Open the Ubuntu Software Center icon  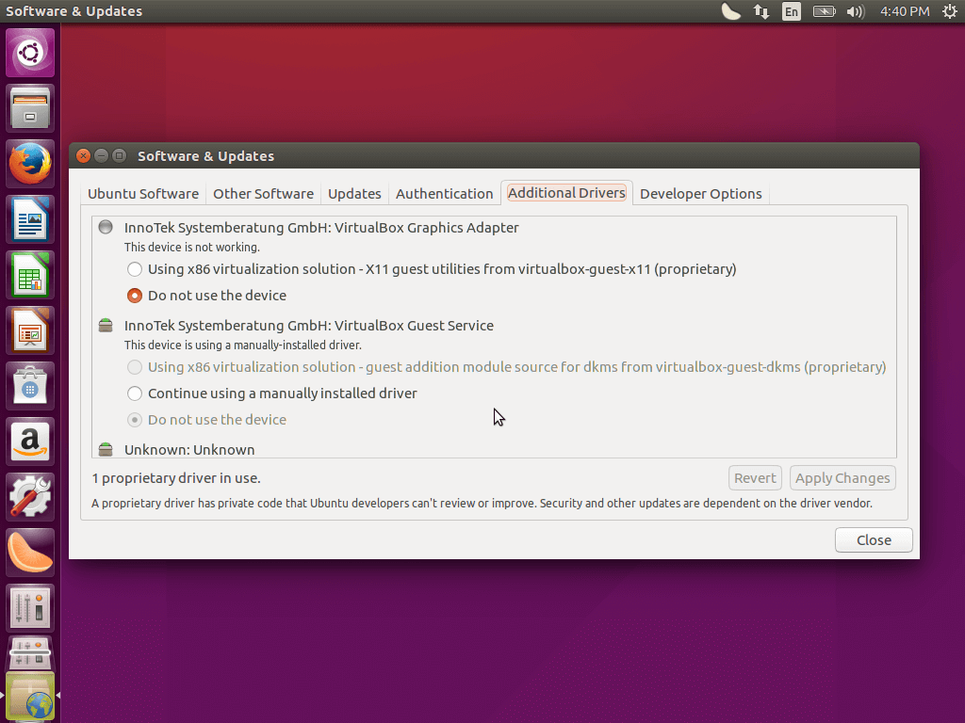click(30, 386)
